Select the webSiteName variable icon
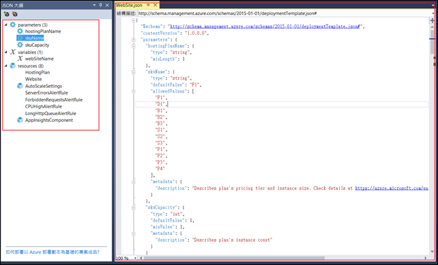438x265 pixels. tap(20, 59)
